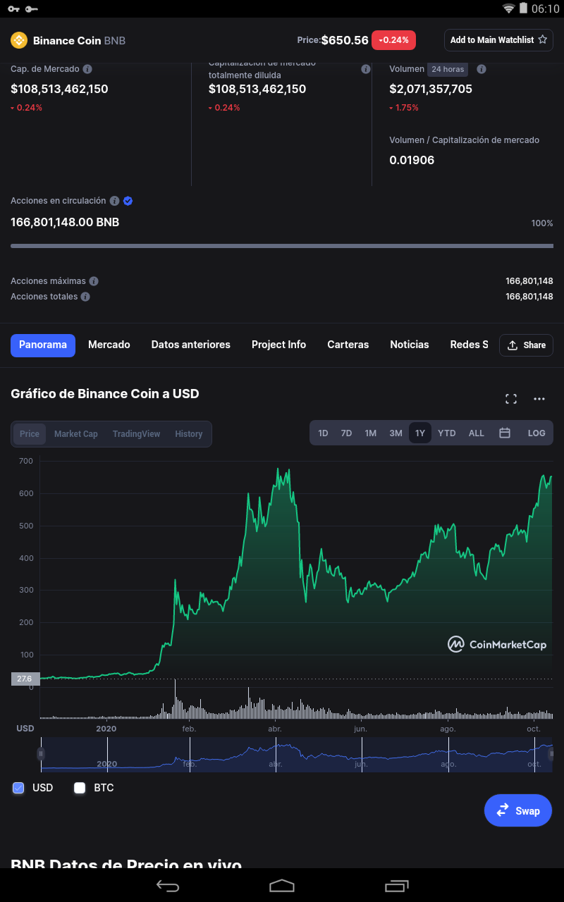The height and width of the screenshot is (902, 564).
Task: Click the circulating supply progress bar
Action: pos(282,246)
